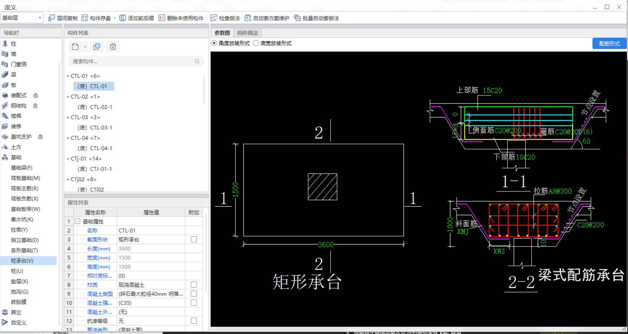Collapse the 基础属性 property group

coord(77,221)
